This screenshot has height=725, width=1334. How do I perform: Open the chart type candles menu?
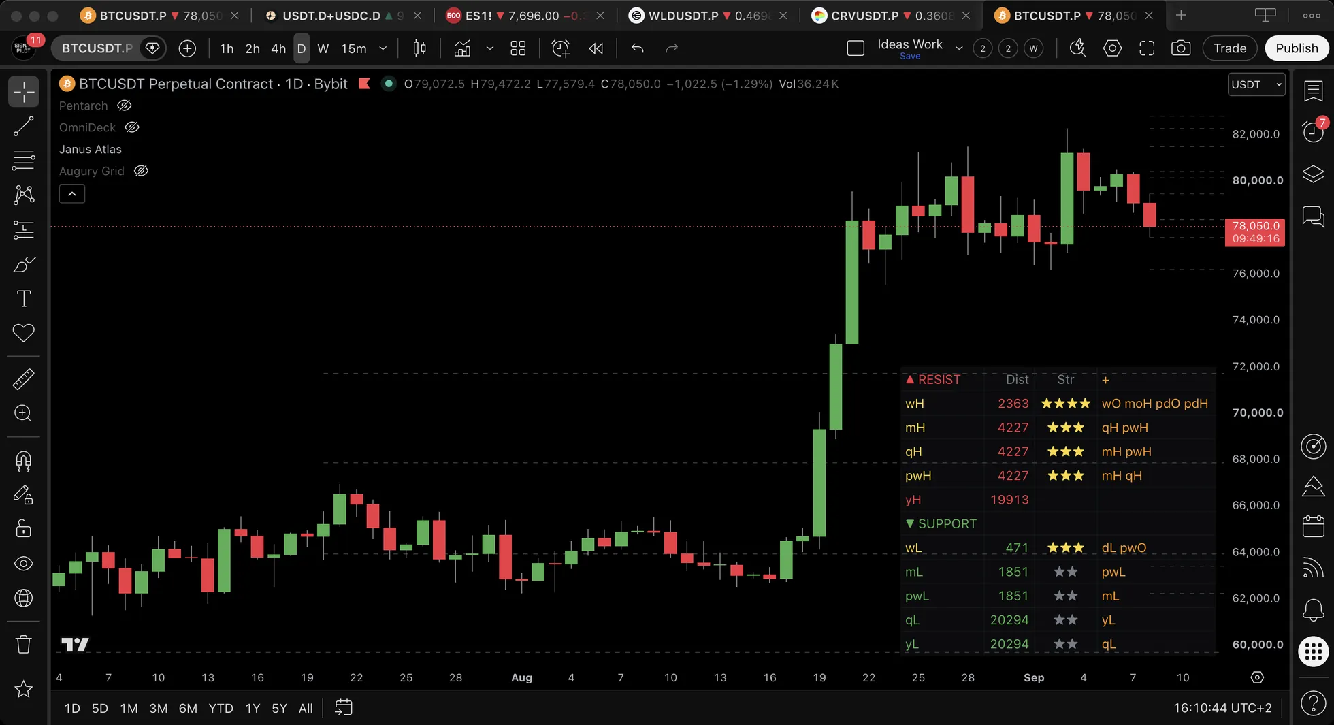coord(420,48)
